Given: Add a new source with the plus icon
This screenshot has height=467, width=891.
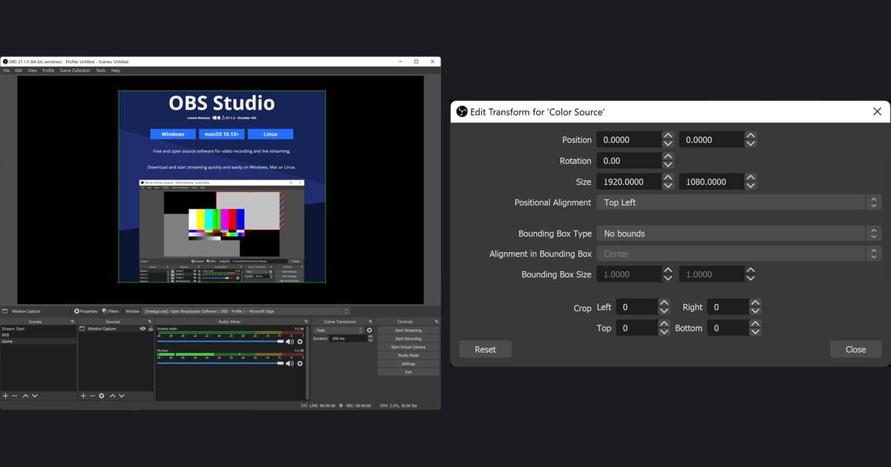Looking at the screenshot, I should [x=83, y=396].
